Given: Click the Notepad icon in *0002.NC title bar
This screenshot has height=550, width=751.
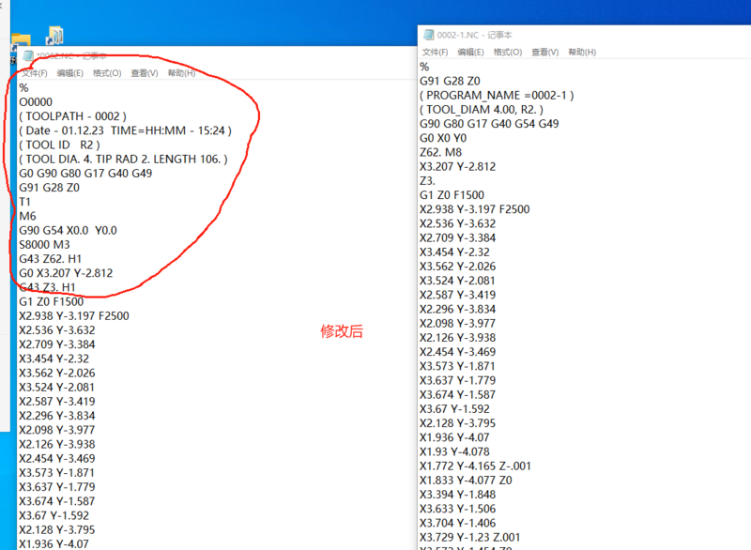Looking at the screenshot, I should 28,56.
